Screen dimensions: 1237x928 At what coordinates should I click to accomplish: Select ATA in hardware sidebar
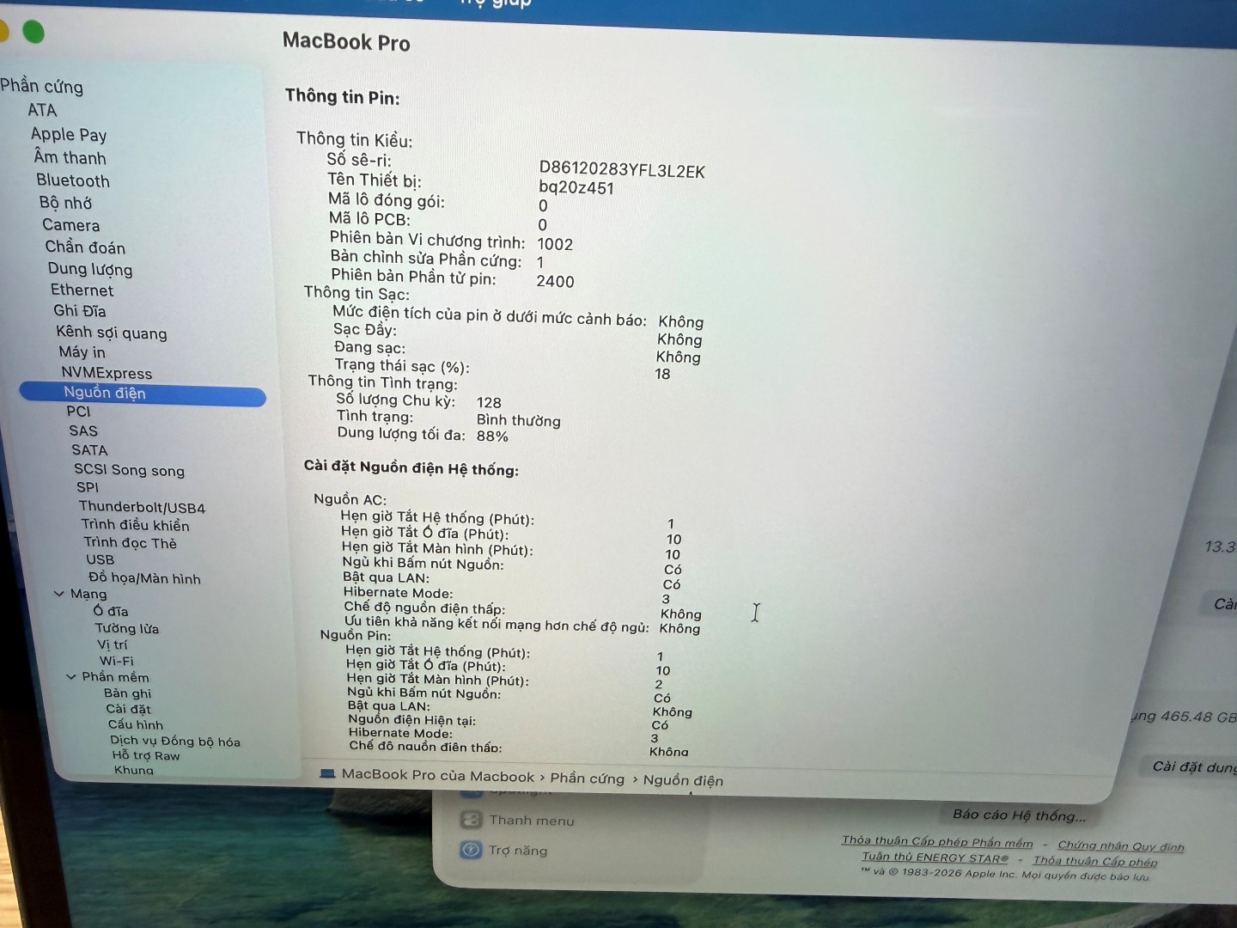coord(42,110)
